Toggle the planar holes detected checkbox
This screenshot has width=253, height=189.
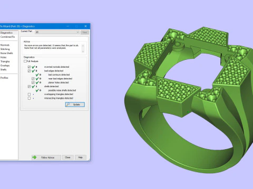tap(33, 82)
